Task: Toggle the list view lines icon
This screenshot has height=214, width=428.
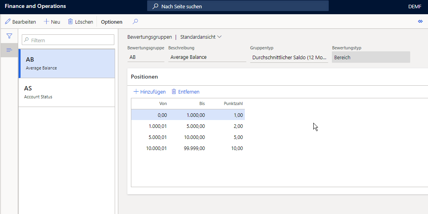Action: (x=9, y=50)
